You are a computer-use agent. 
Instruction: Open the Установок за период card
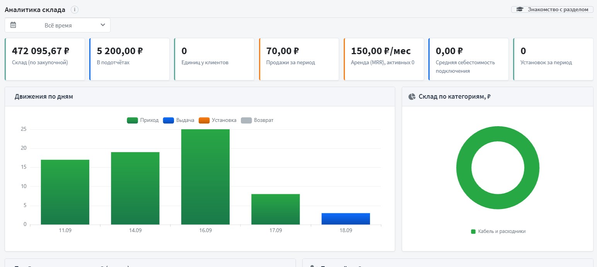coord(553,59)
